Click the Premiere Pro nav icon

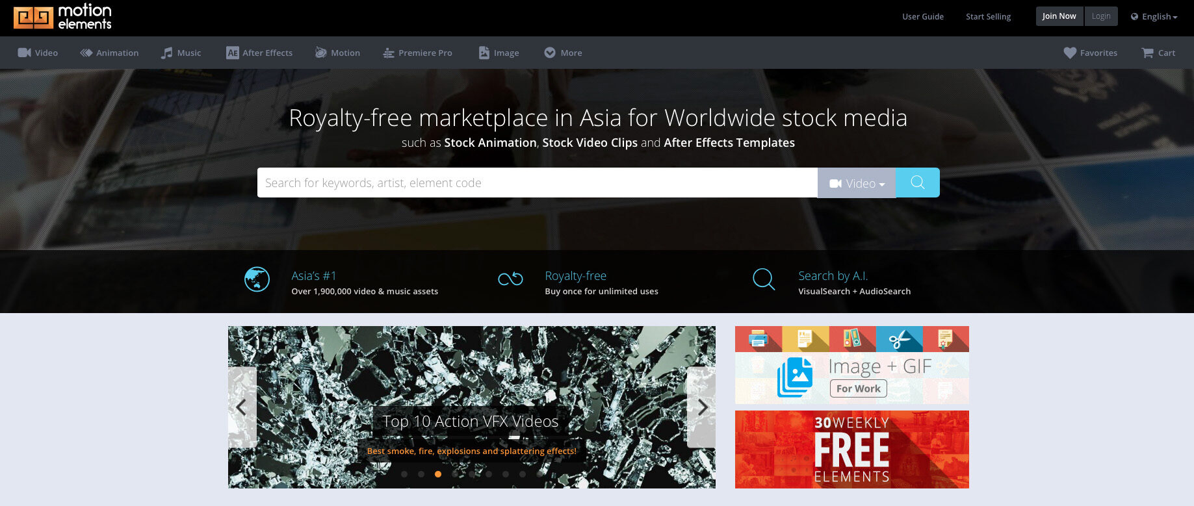pyautogui.click(x=389, y=53)
